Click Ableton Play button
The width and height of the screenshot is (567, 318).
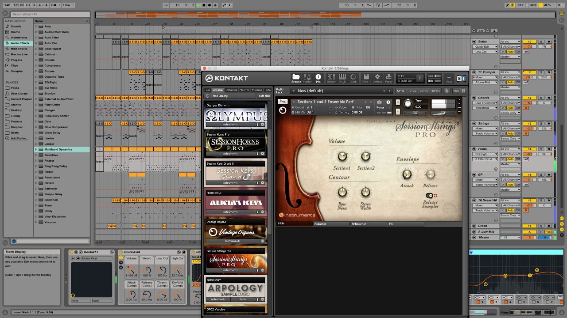pos(198,5)
